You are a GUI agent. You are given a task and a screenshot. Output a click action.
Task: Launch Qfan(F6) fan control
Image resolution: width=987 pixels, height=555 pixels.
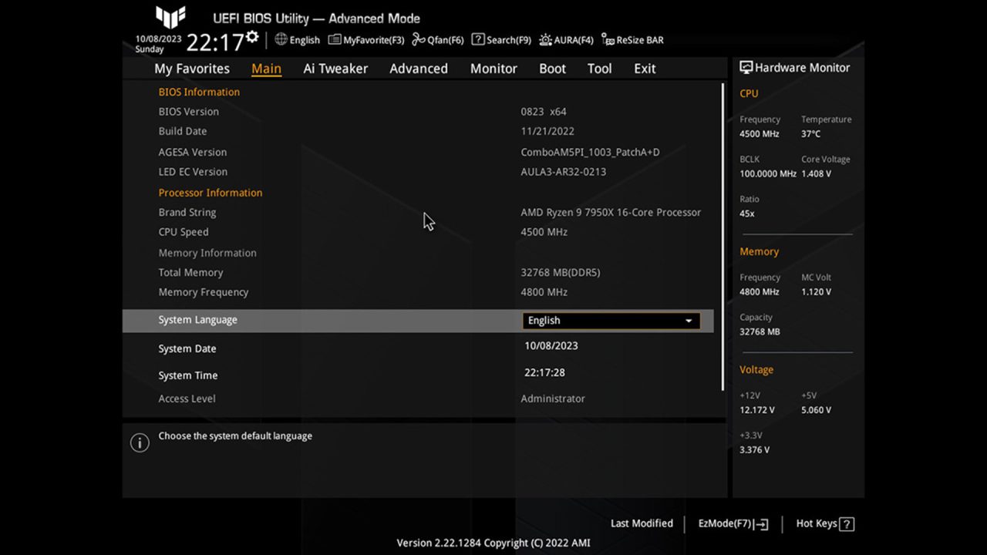[x=438, y=40]
